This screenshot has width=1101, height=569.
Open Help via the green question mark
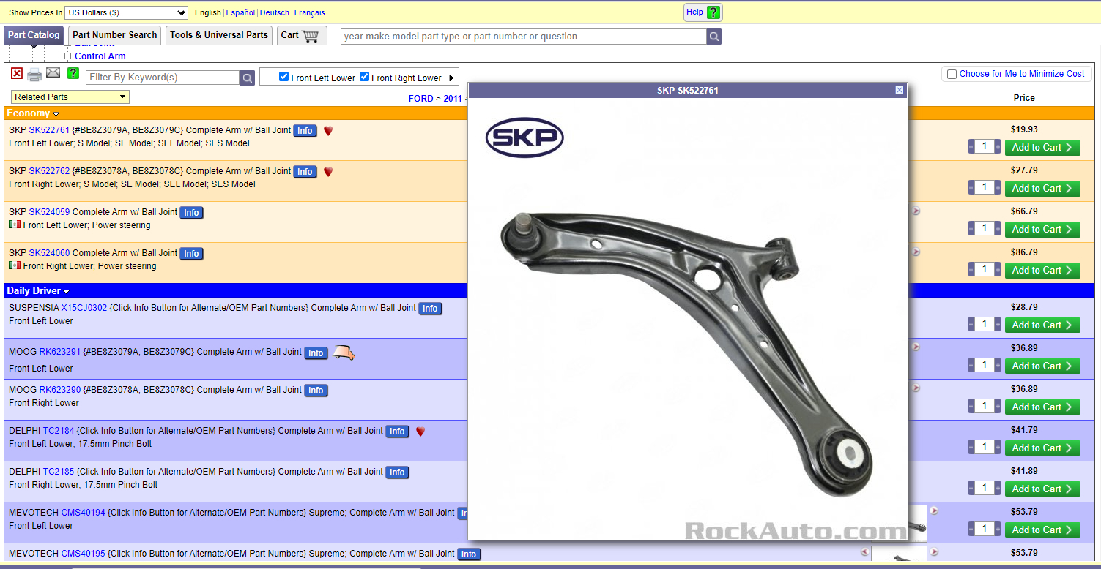[x=713, y=12]
